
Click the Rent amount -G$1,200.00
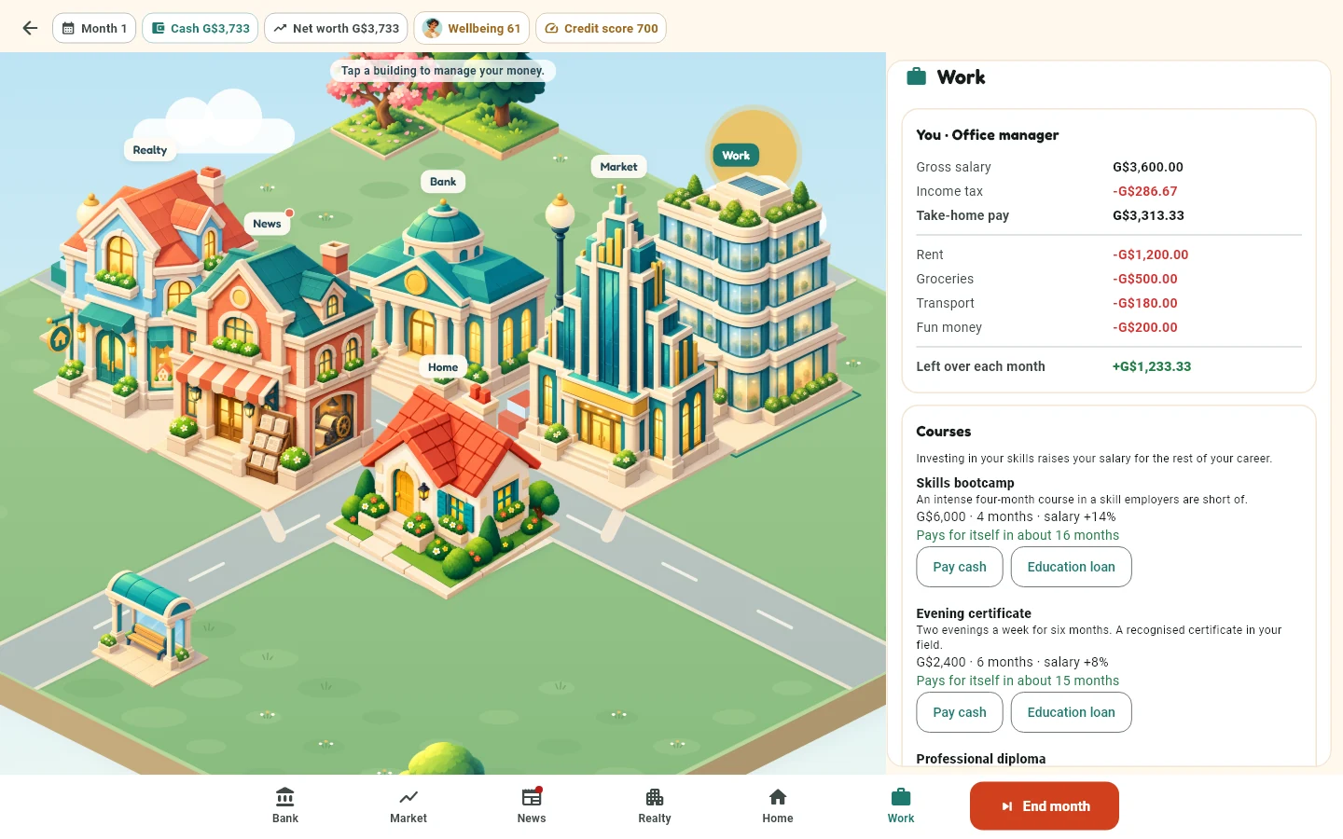pos(1151,254)
